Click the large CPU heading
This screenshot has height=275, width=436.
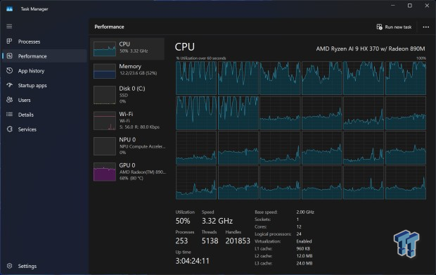pos(185,46)
